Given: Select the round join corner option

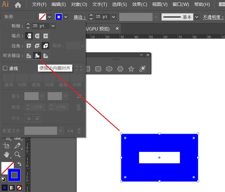Looking at the screenshot, I should pyautogui.click(x=37, y=46).
